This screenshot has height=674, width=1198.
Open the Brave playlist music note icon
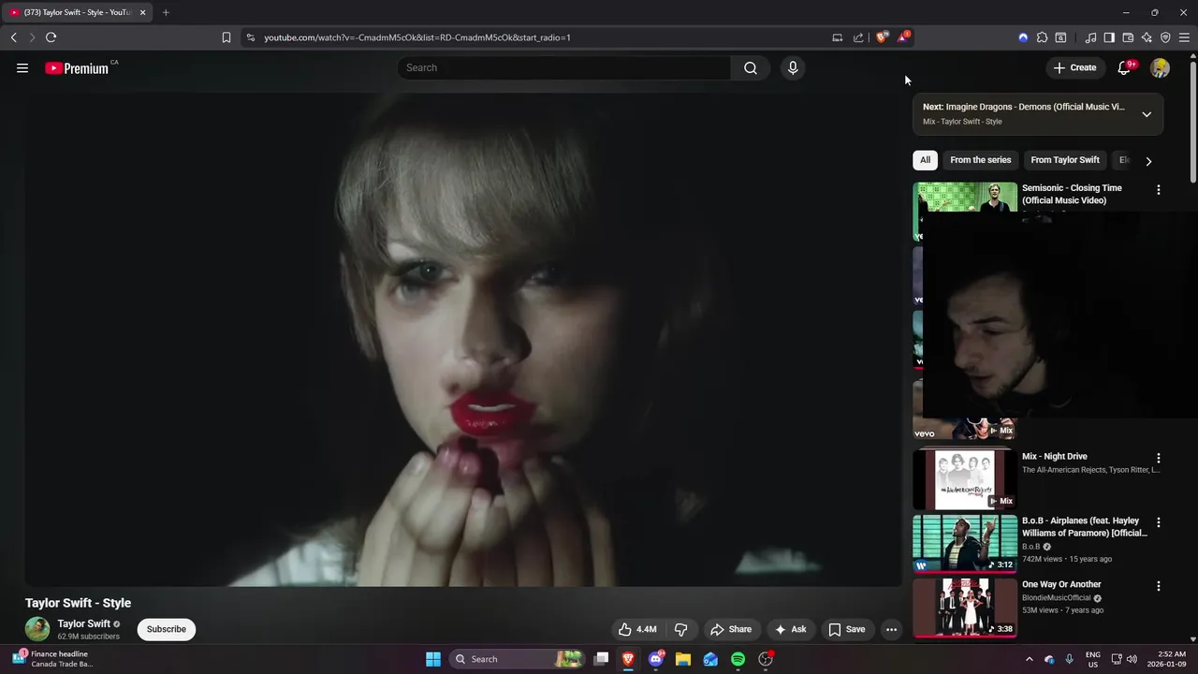point(1090,37)
